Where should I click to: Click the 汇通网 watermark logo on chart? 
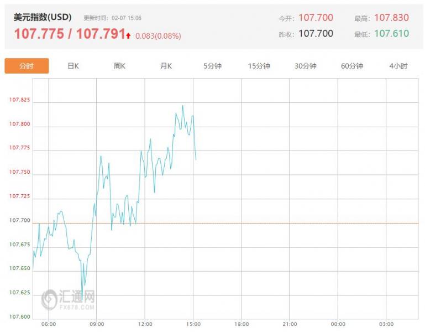(x=69, y=298)
